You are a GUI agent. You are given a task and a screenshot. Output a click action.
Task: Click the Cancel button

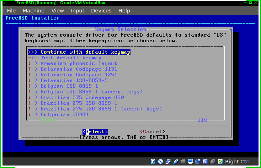153,131
